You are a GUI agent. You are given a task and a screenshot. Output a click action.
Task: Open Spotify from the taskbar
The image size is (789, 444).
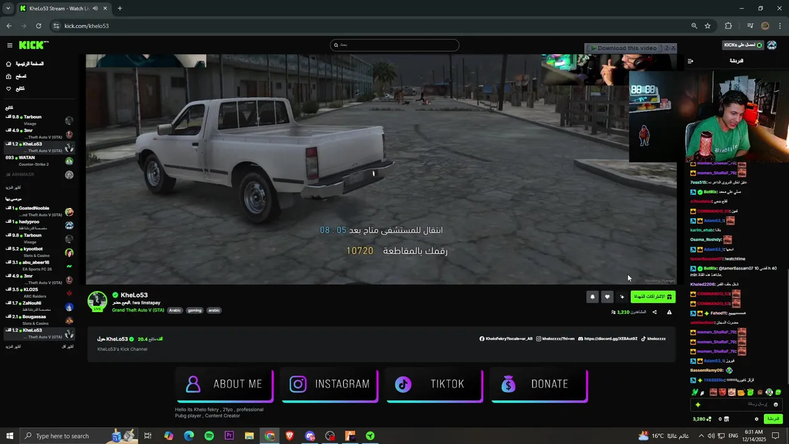point(209,436)
